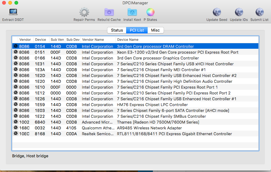Screen dimensions: 271x172
Task: Click the Update Seed globe icon
Action: coord(217,12)
